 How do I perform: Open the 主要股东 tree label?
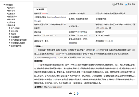tap(12, 14)
